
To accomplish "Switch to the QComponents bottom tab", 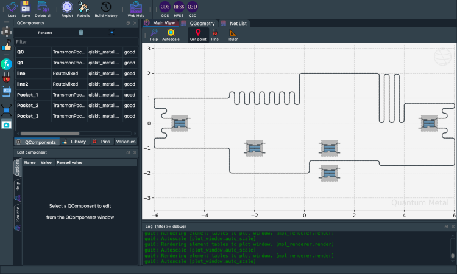I will point(37,142).
